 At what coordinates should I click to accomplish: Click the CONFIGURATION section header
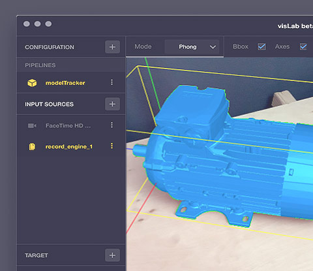(50, 47)
